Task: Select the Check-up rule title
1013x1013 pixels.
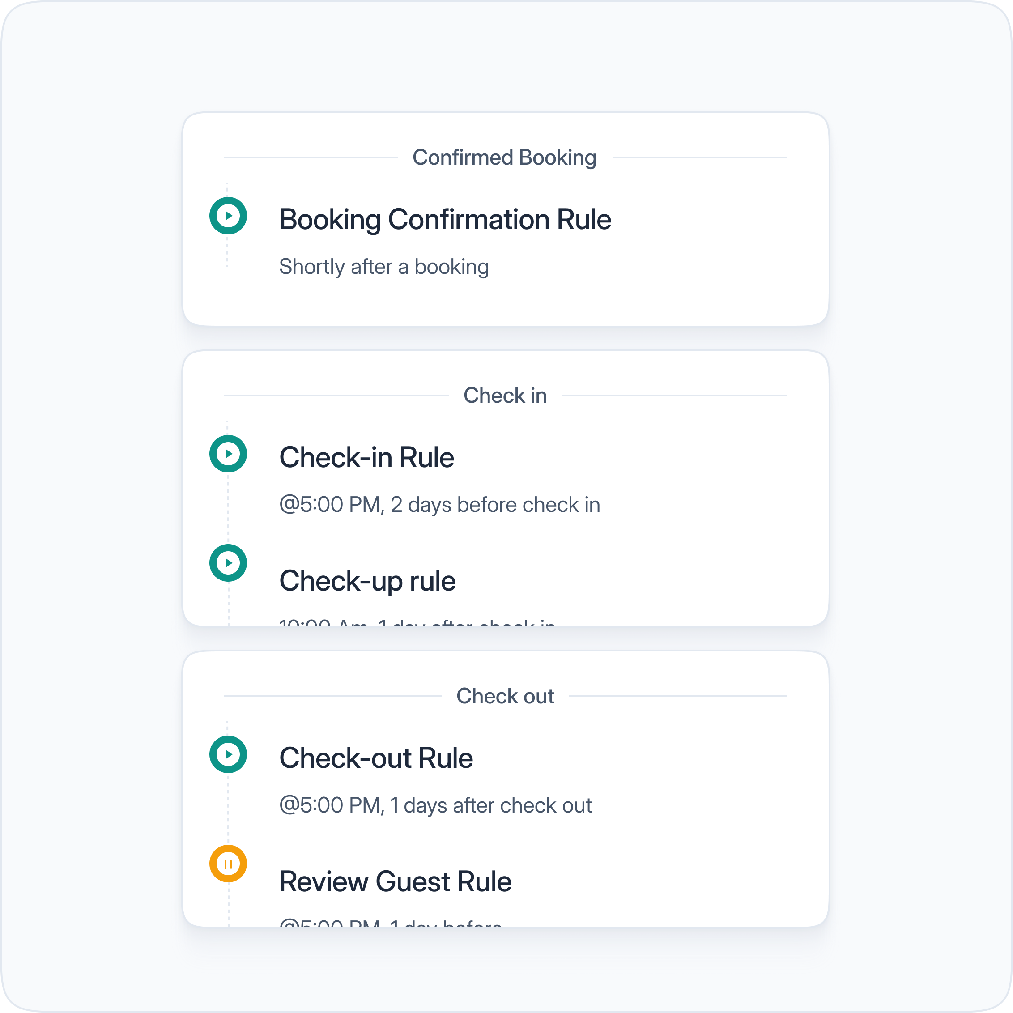Action: point(367,581)
